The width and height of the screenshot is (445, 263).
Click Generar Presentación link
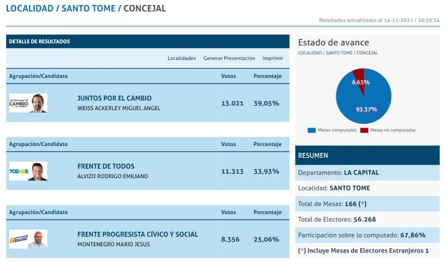229,58
